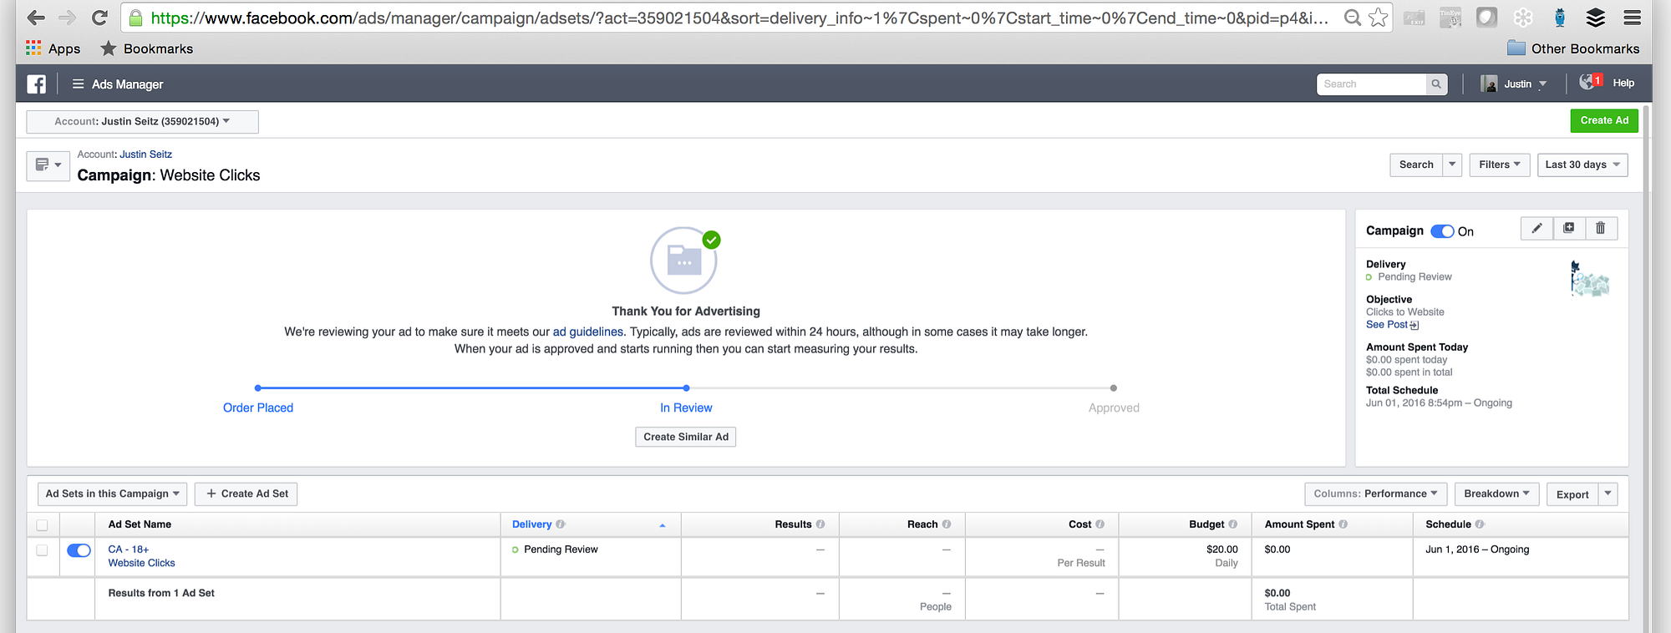Viewport: 1671px width, 633px height.
Task: Sort by the Delivery column header
Action: tap(532, 524)
